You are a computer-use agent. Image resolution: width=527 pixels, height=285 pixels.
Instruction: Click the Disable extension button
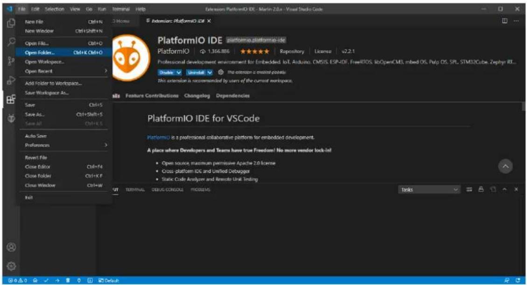[x=167, y=73]
